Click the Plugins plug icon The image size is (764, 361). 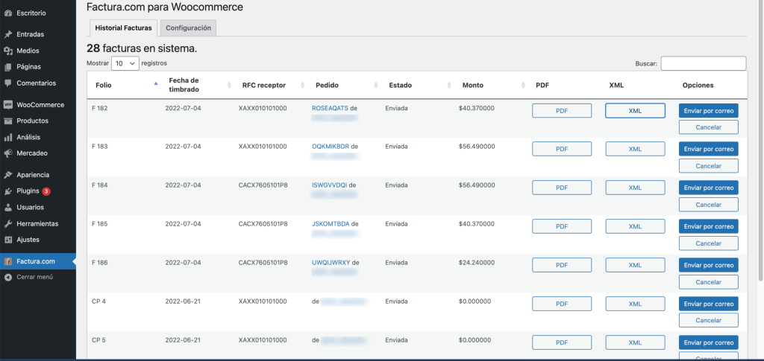click(x=7, y=191)
